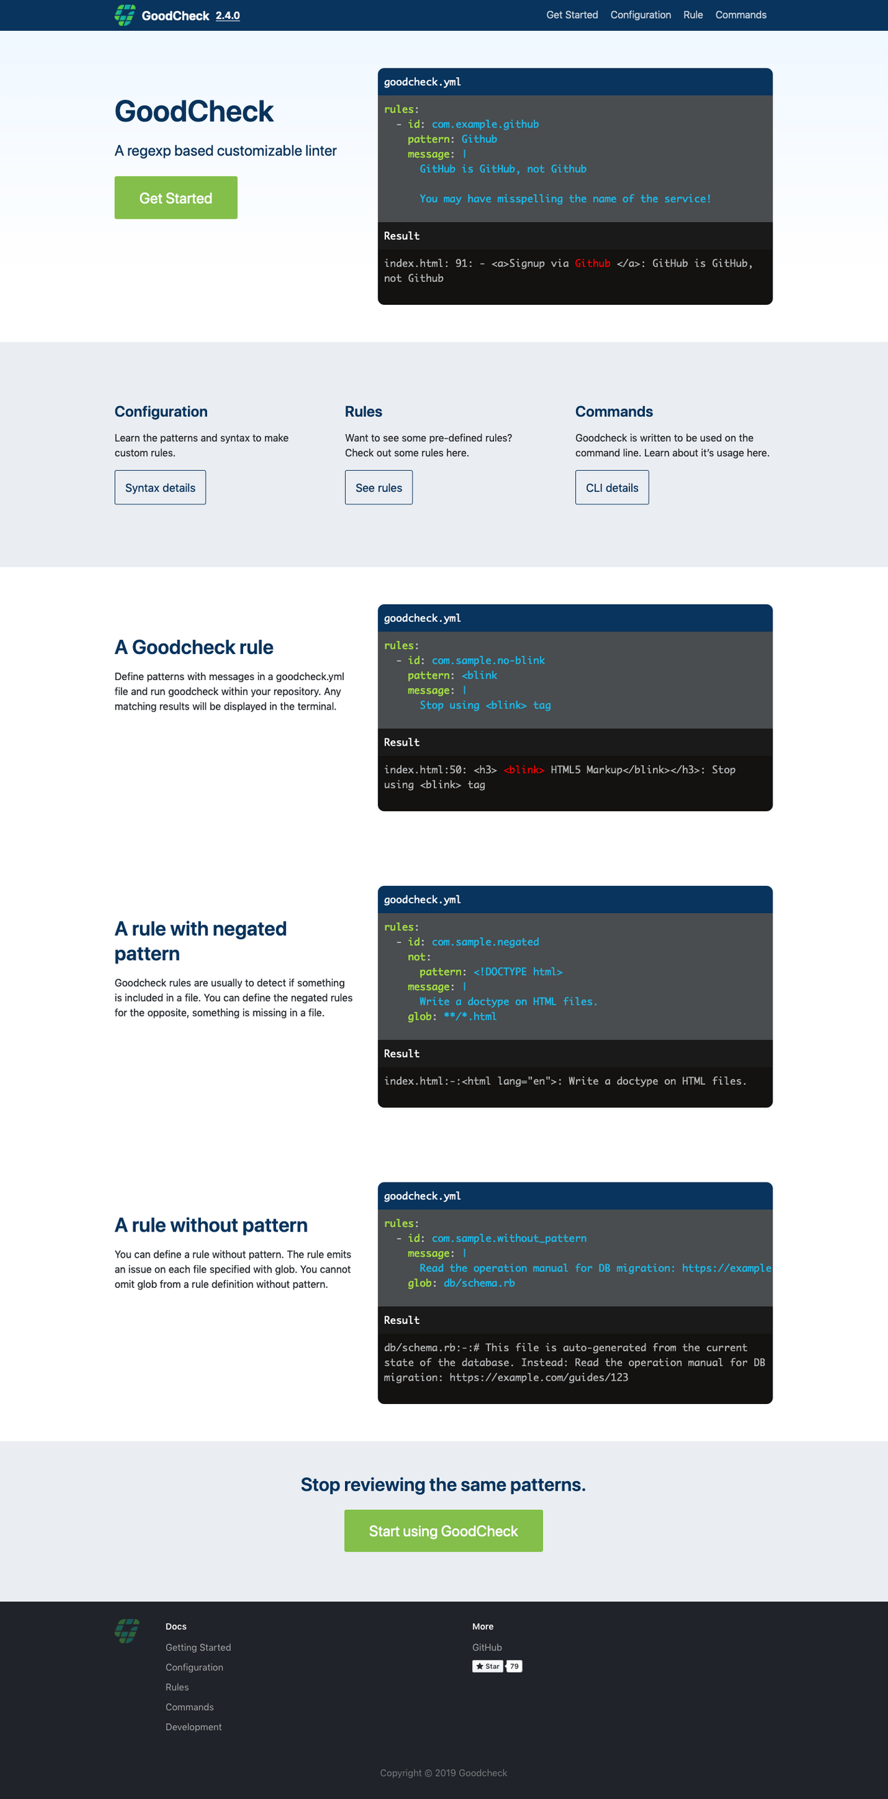Click the 'Rules' section heading

tap(363, 411)
